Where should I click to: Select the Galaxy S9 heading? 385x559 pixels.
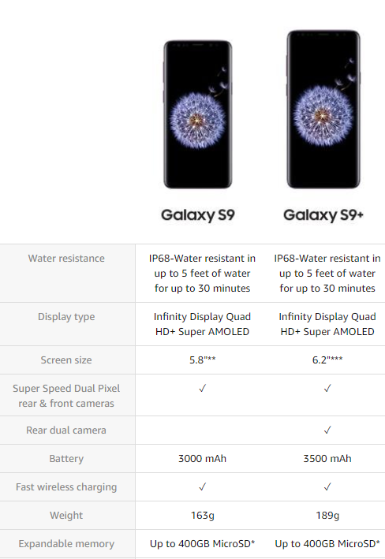pyautogui.click(x=198, y=215)
